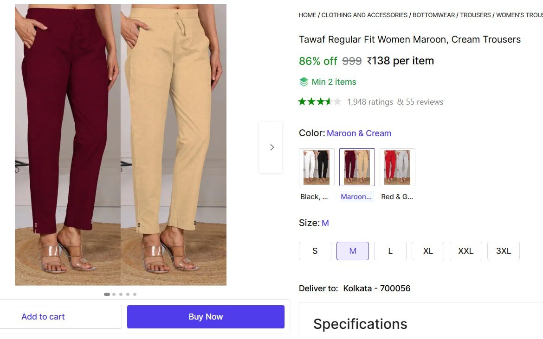Select size S

[315, 251]
